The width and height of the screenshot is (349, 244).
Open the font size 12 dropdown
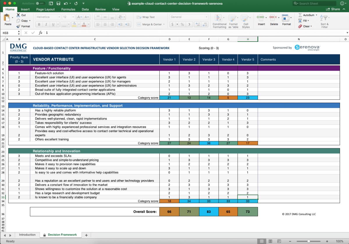coord(72,17)
